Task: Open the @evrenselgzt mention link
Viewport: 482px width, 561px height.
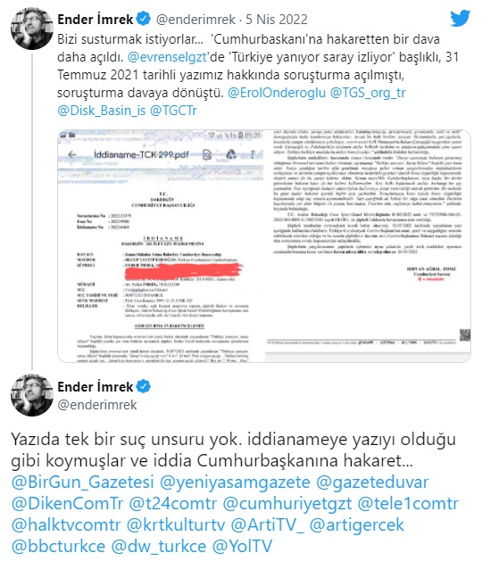Action: [167, 57]
